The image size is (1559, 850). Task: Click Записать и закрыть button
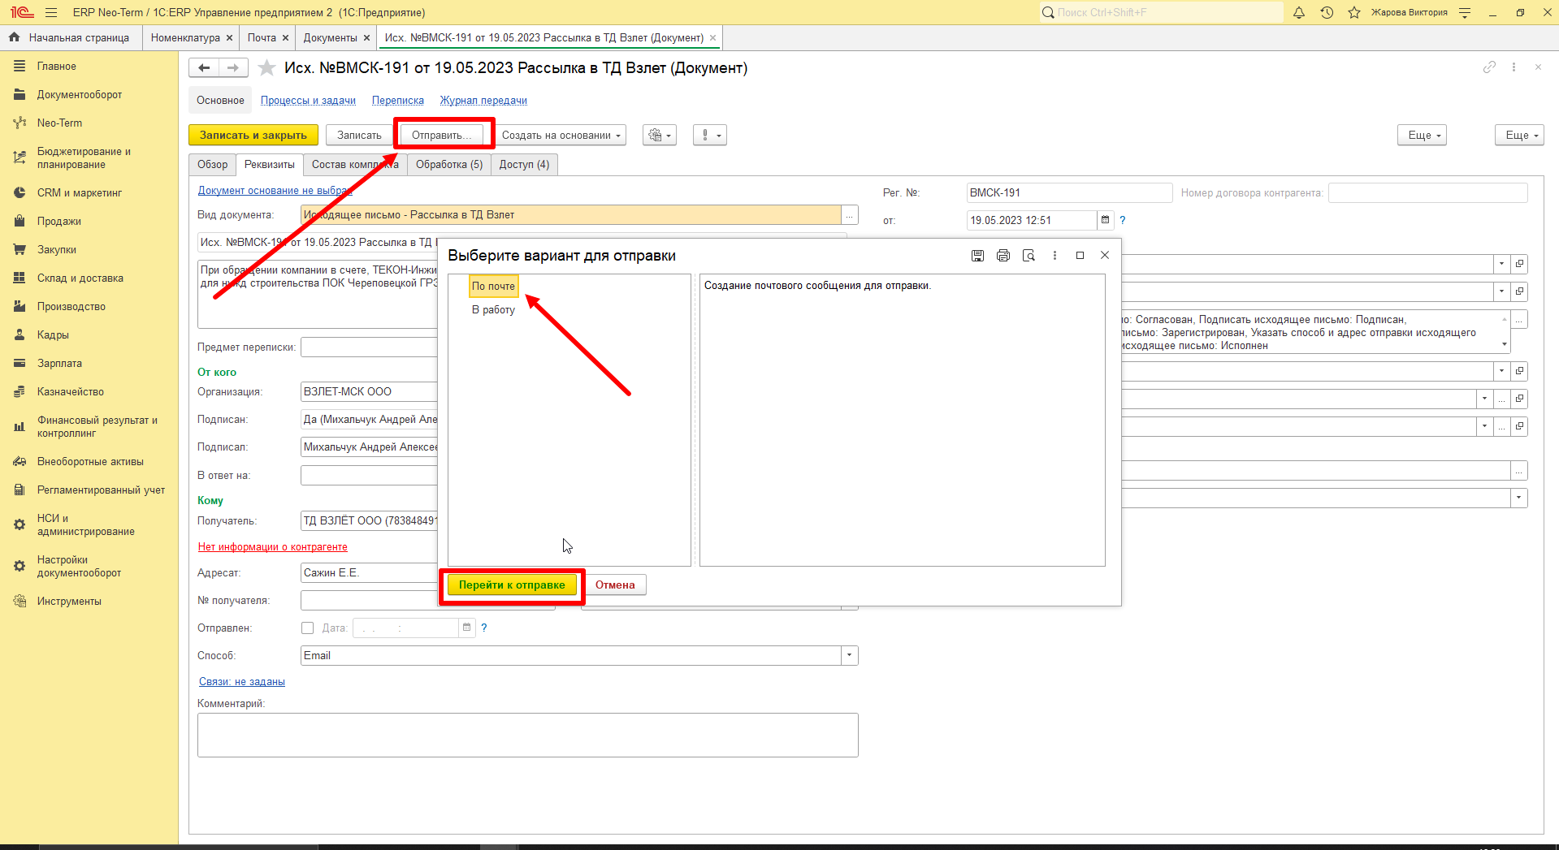pyautogui.click(x=253, y=136)
